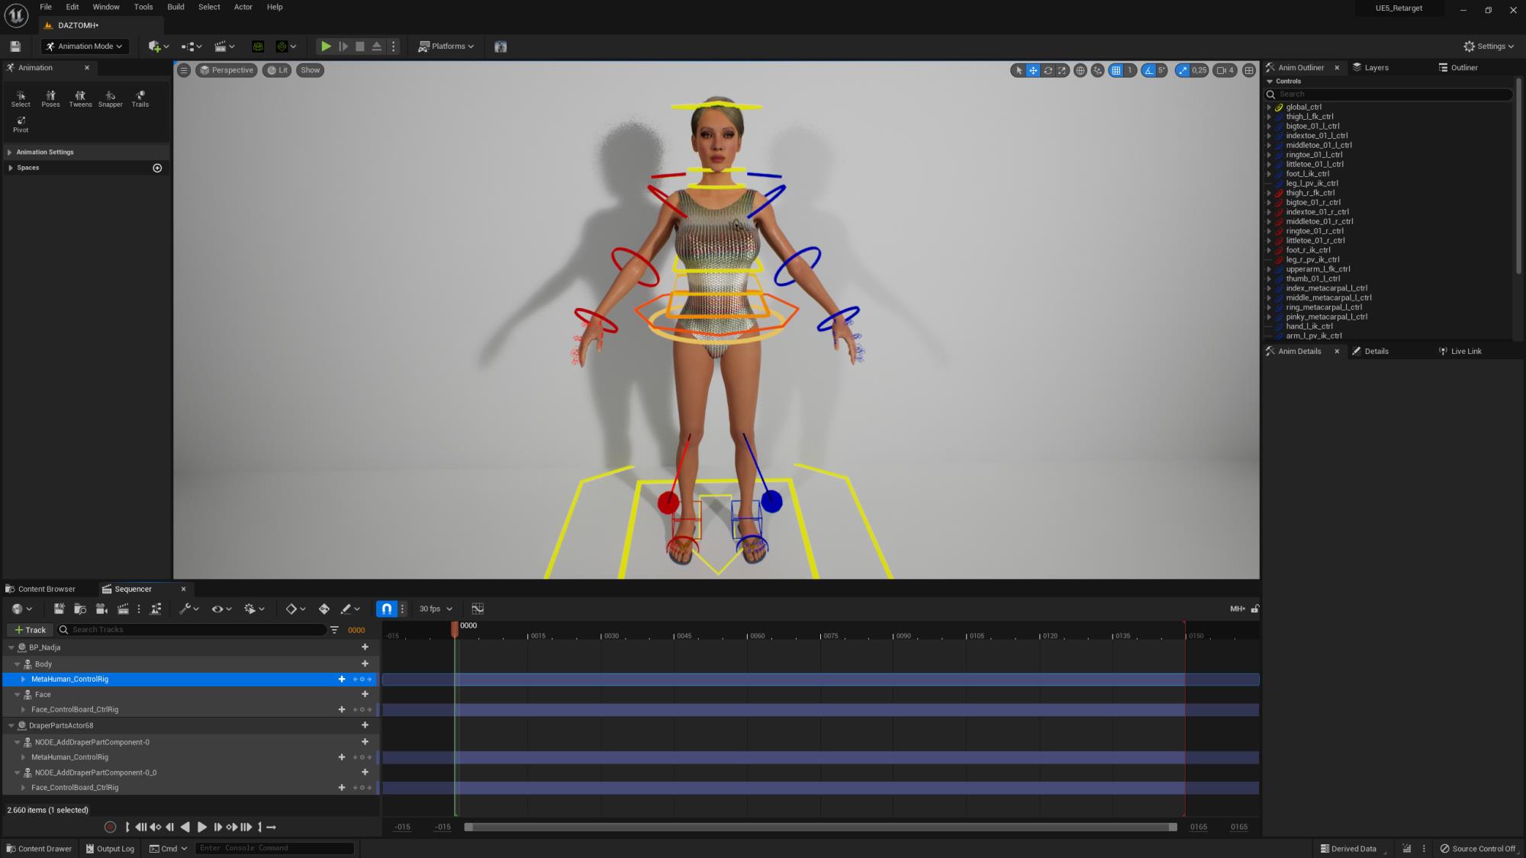
Task: Browse to the sequence asset in Content Browser
Action: 80,609
